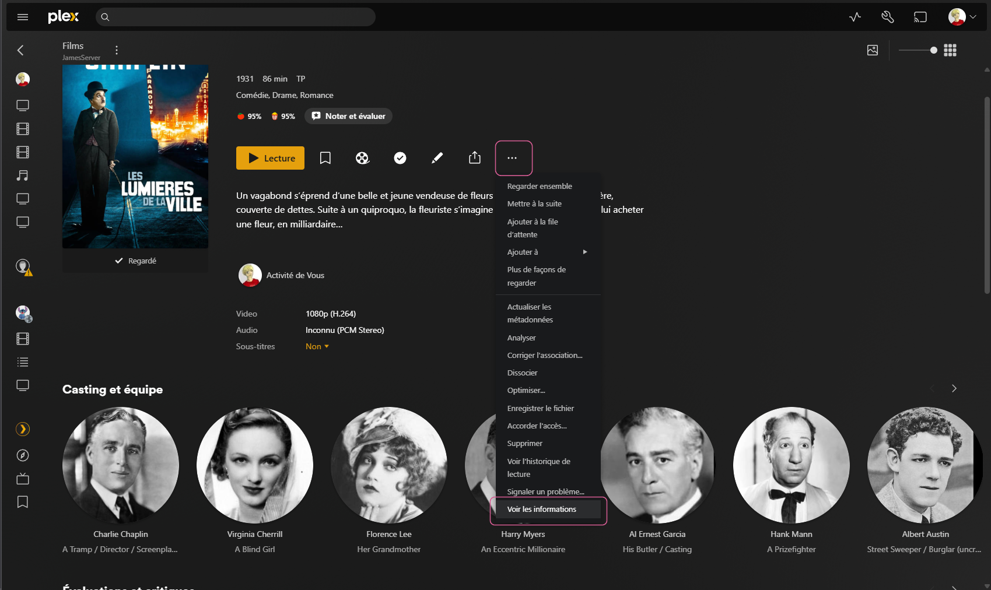Open the Discover compass icon
991x590 pixels.
(x=23, y=455)
